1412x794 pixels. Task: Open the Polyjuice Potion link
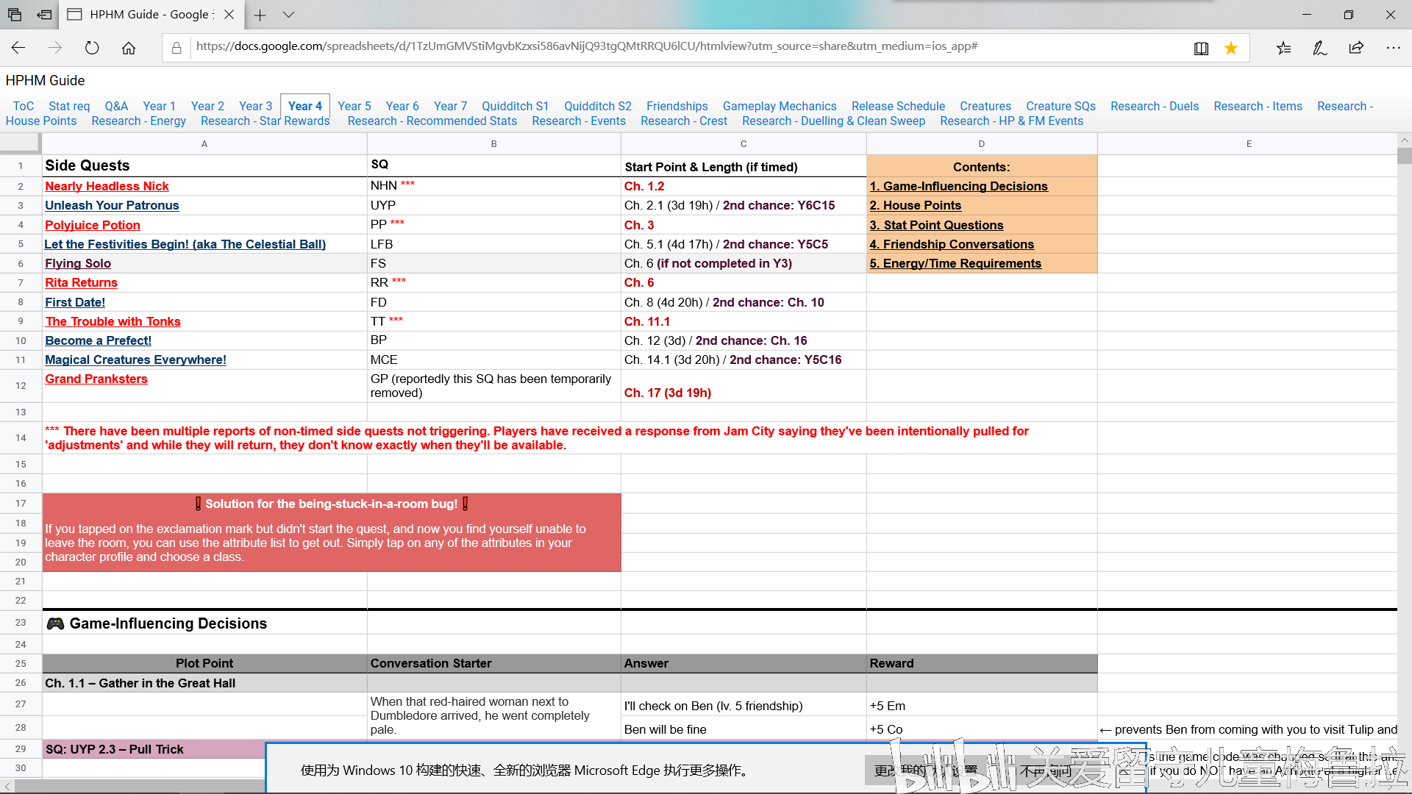93,225
